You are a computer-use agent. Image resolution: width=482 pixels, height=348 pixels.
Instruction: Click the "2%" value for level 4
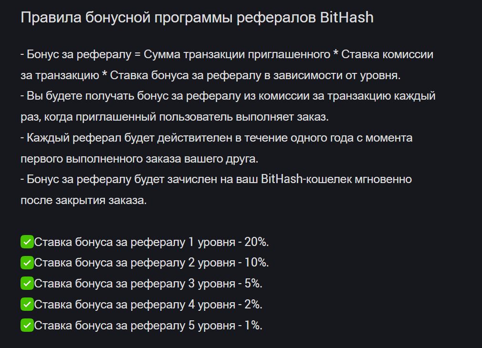click(x=253, y=305)
